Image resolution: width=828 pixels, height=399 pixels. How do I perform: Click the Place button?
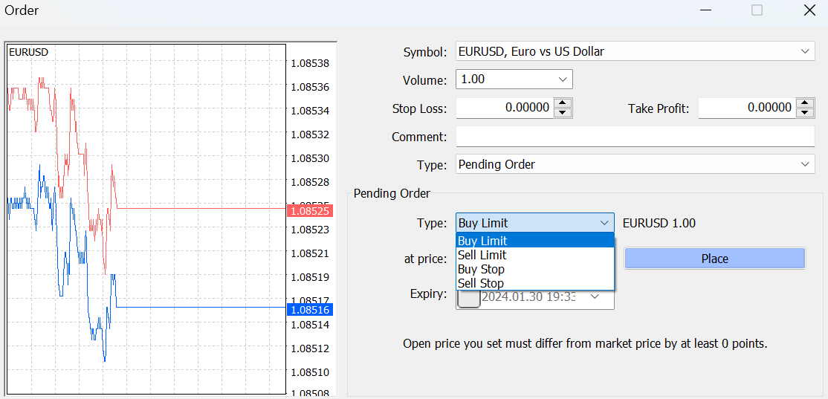point(715,259)
